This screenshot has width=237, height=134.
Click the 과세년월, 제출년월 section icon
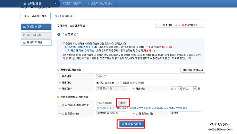click(x=58, y=70)
